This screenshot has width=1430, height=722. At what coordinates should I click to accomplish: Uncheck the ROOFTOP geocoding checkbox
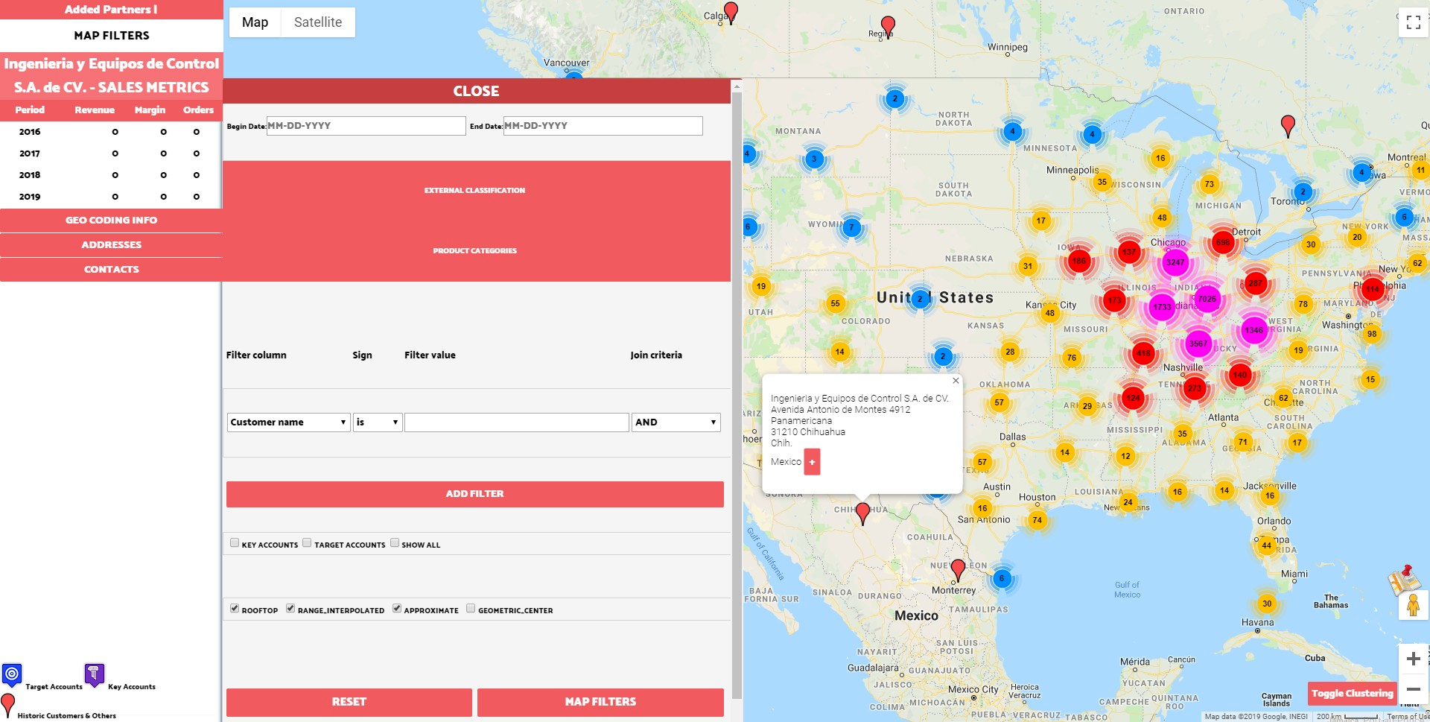point(235,608)
